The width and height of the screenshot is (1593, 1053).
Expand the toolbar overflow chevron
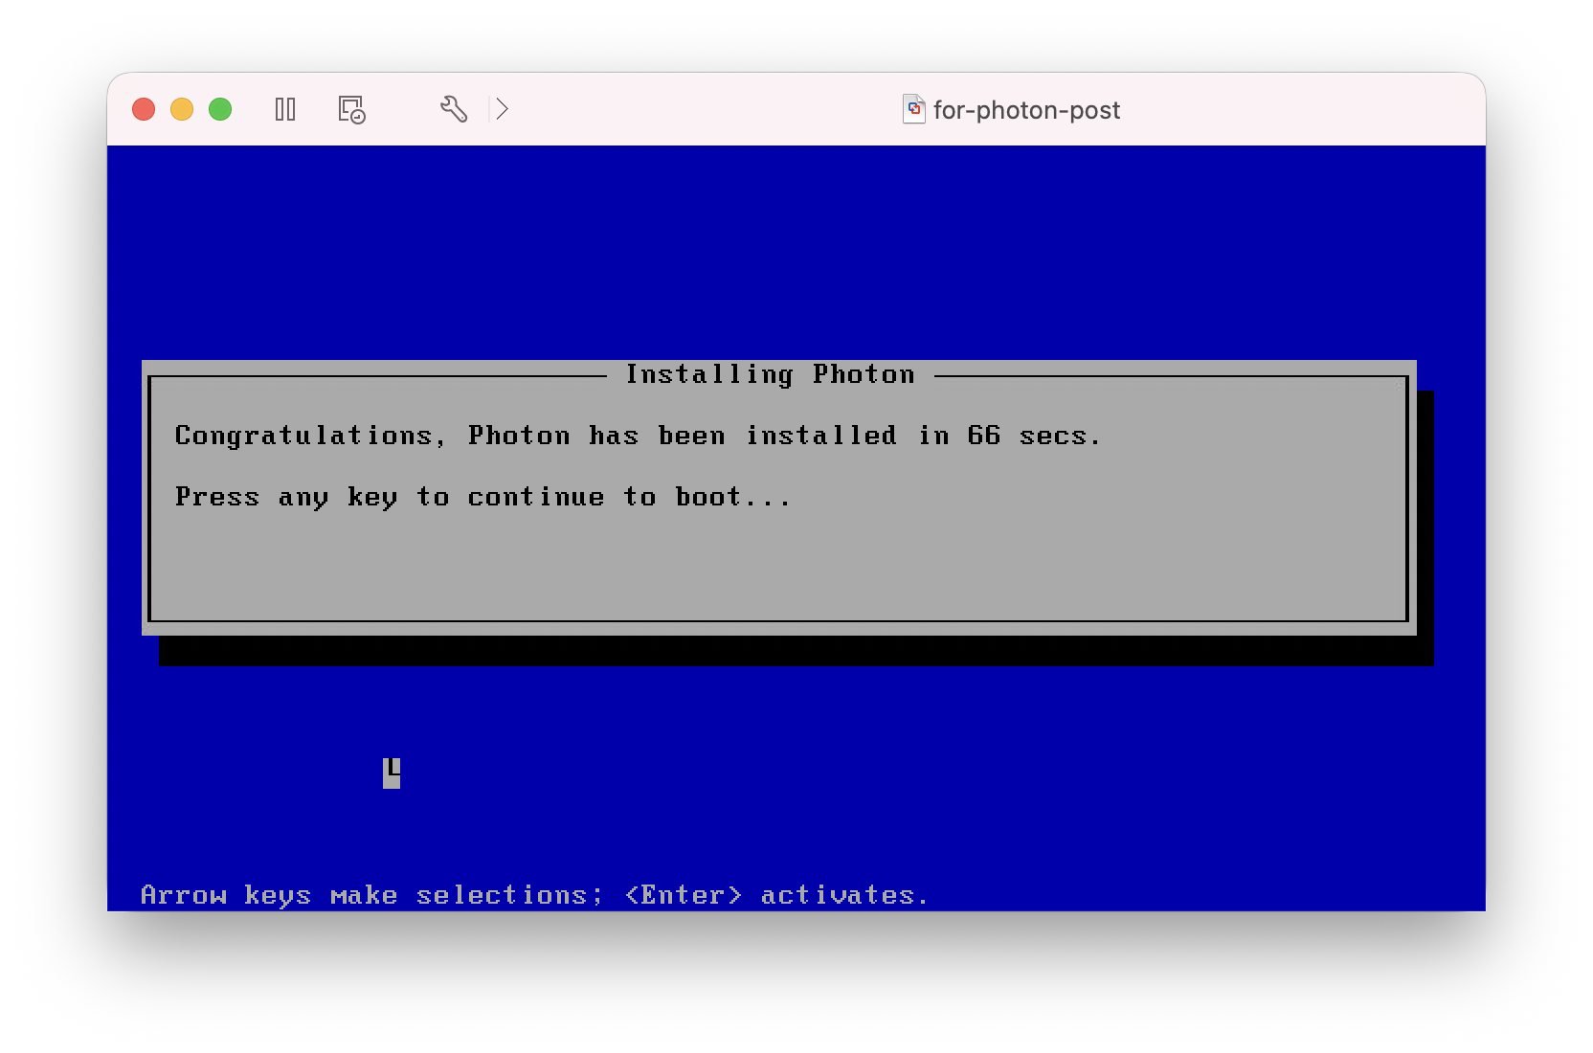pos(503,109)
